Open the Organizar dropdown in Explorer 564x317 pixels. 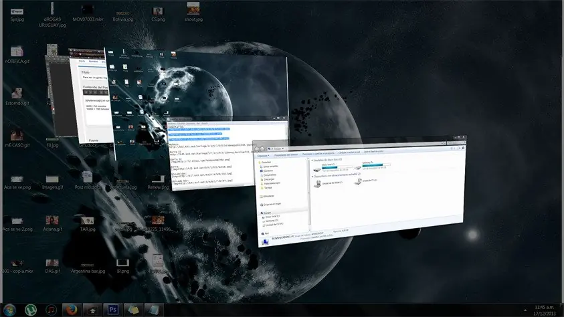tap(263, 156)
